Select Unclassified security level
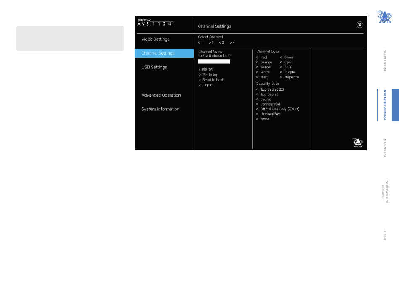 pos(257,114)
